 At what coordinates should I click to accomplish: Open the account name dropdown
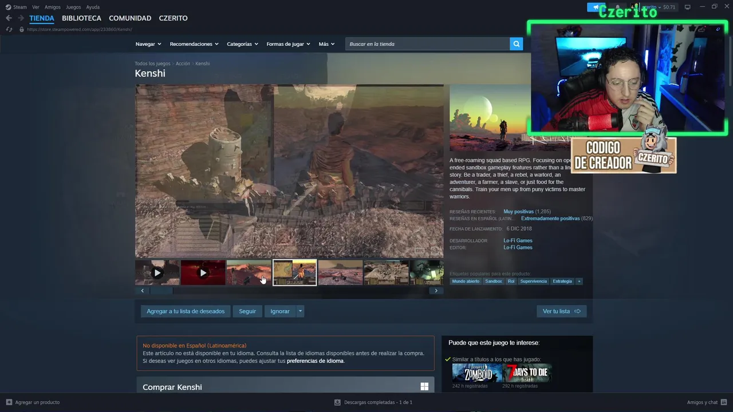pos(652,7)
